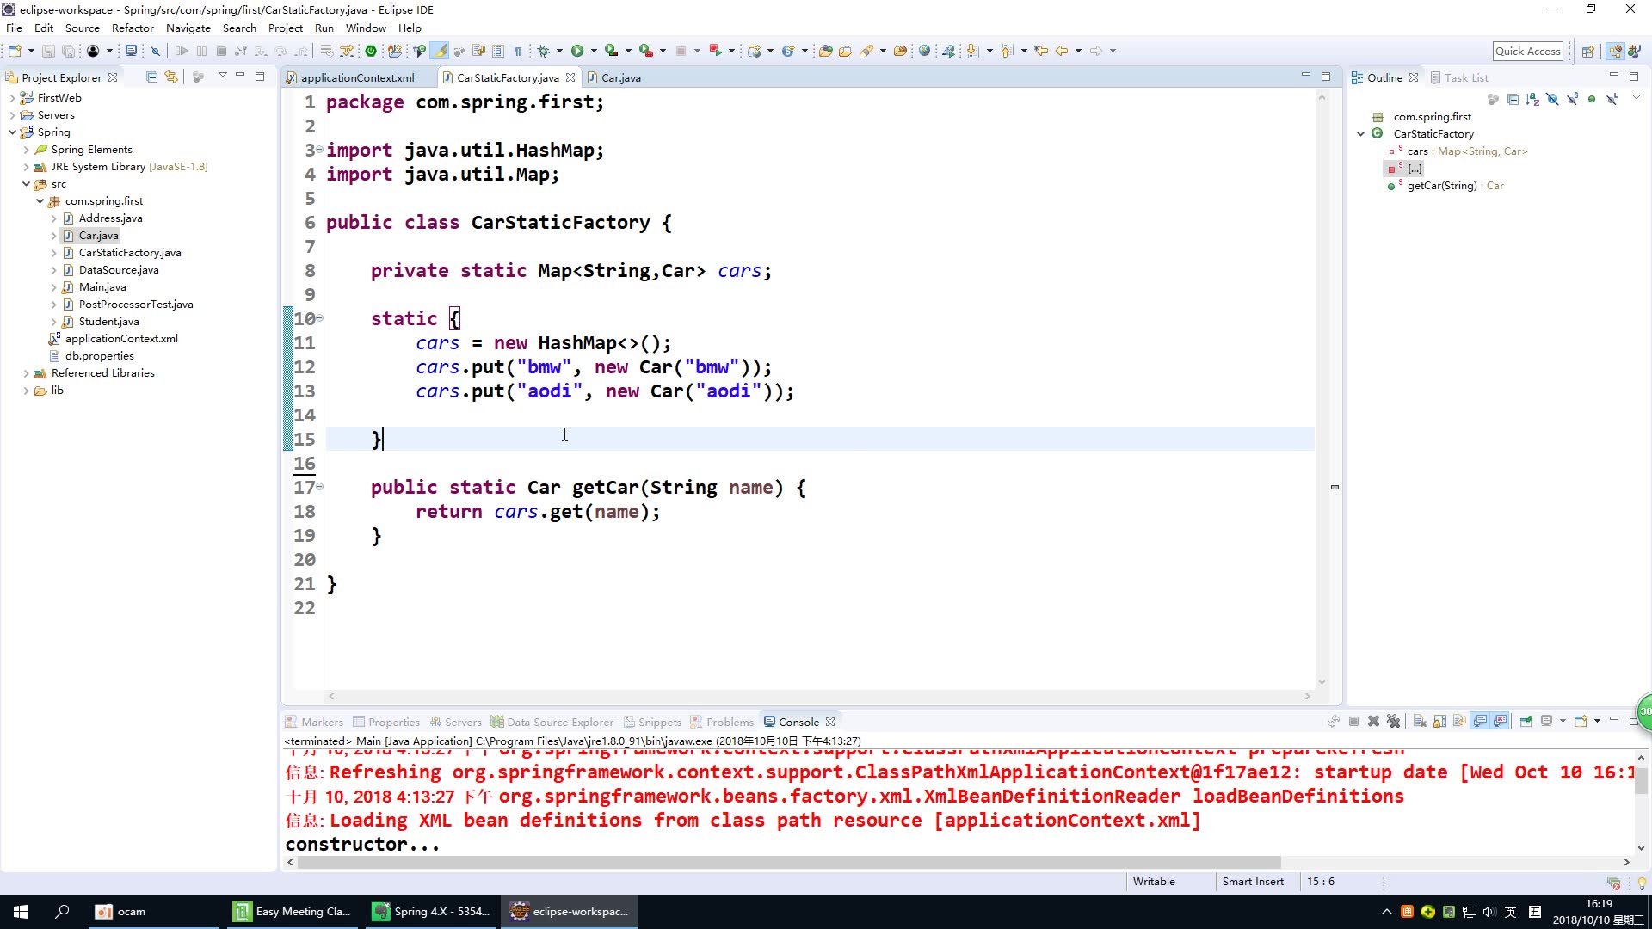Click the Quick Access field
This screenshot has height=929, width=1652.
[x=1527, y=51]
